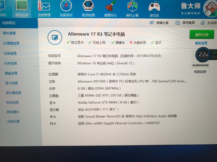Select 主板信息 in the sidebar

tap(10, 53)
